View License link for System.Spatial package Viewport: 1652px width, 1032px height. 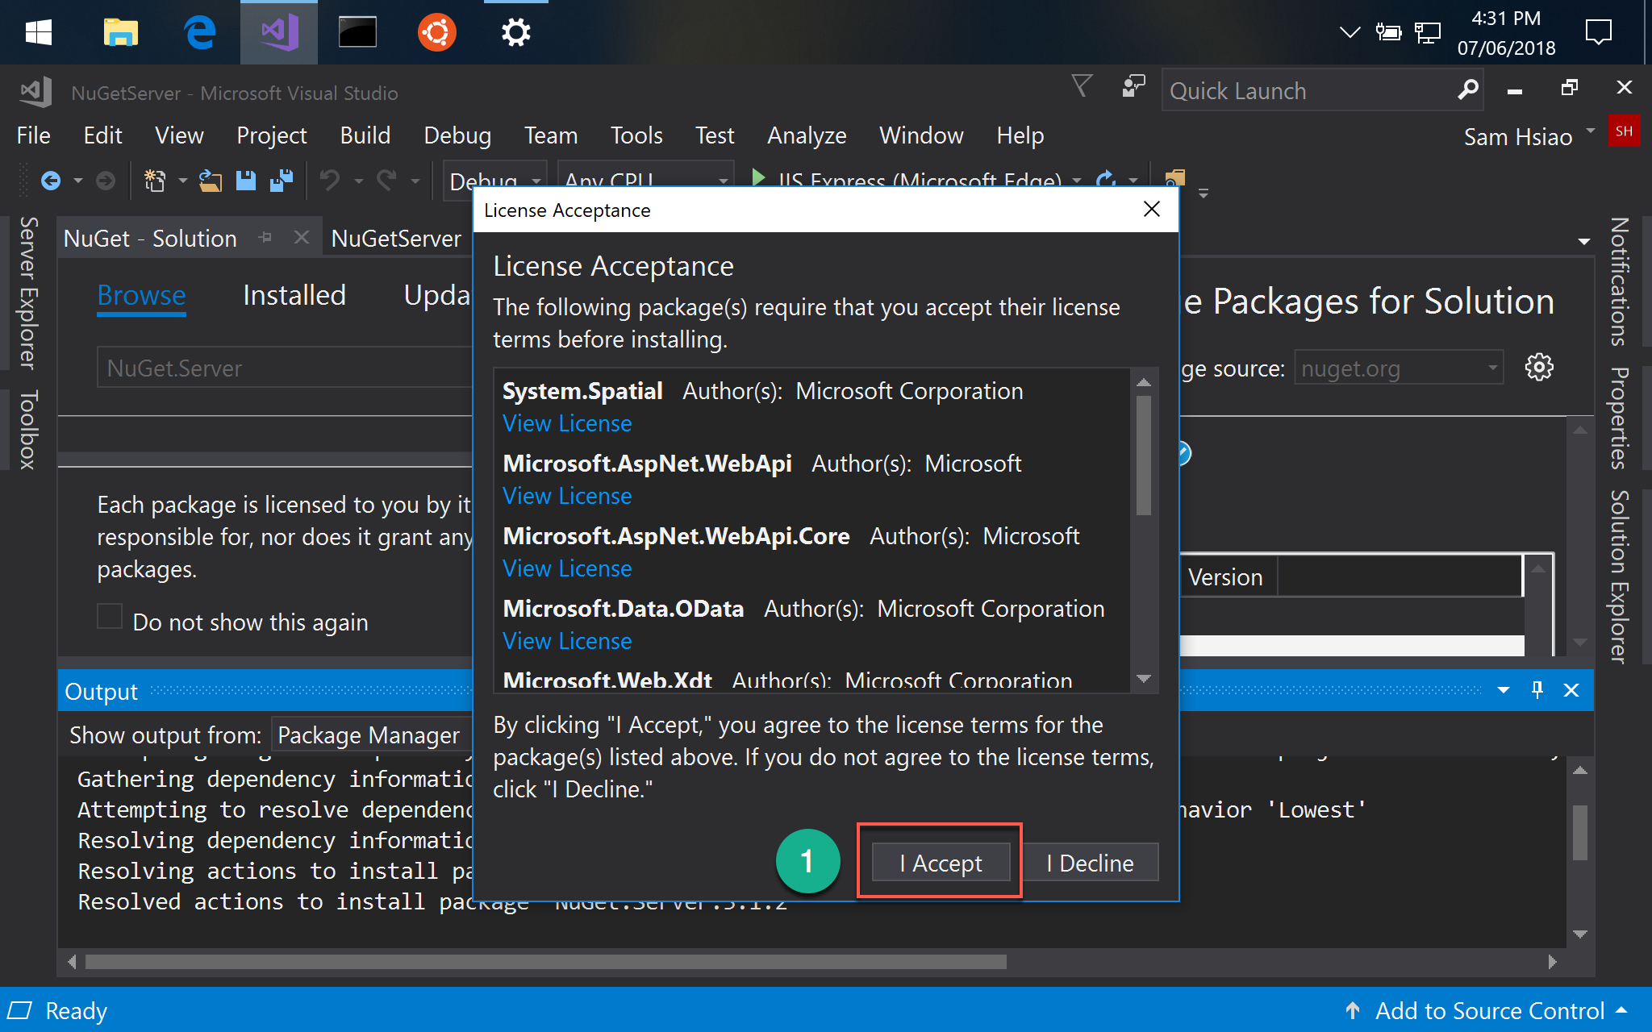click(566, 424)
